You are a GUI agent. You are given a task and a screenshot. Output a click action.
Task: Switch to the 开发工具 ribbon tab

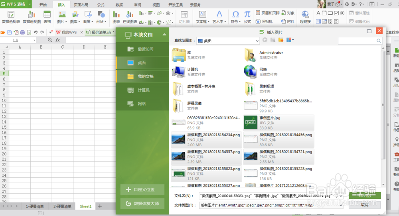point(176,5)
